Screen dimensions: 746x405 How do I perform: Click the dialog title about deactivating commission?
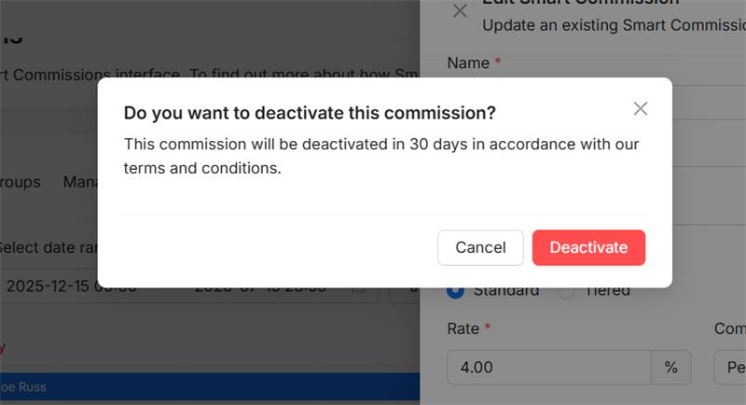(x=310, y=113)
